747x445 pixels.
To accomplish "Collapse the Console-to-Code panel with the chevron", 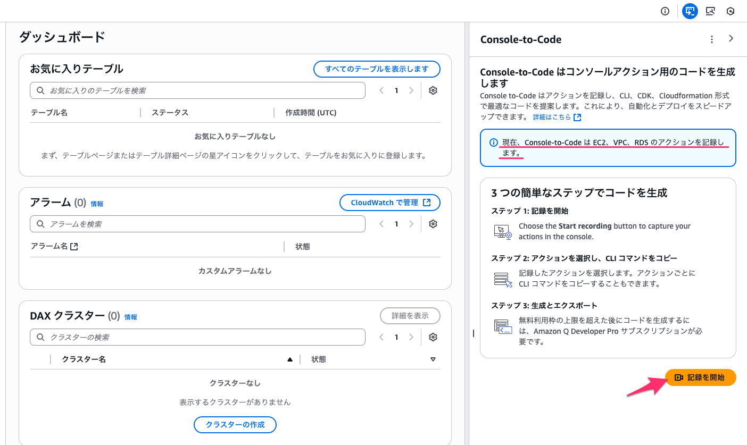I will pyautogui.click(x=731, y=39).
